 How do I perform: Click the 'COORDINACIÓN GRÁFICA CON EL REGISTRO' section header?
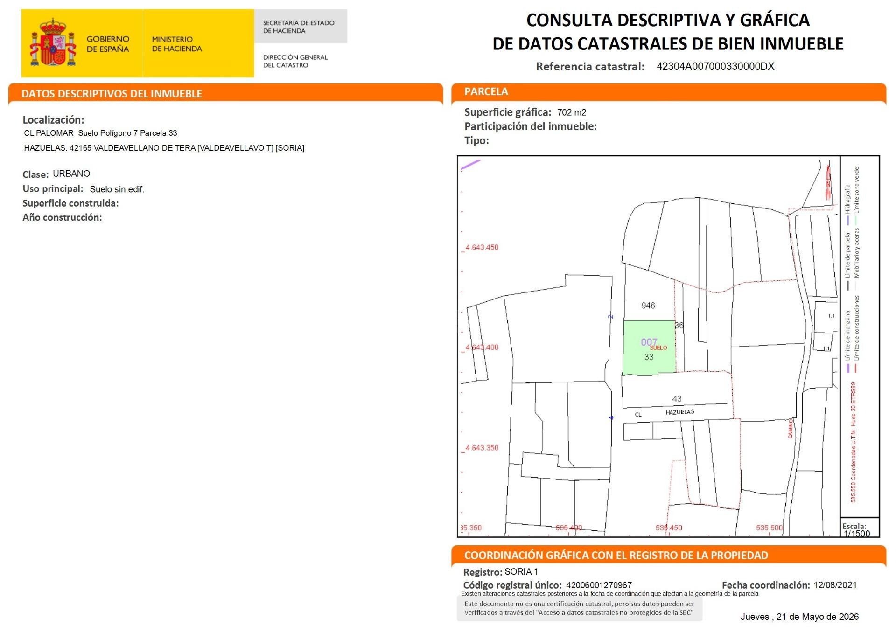pos(616,556)
